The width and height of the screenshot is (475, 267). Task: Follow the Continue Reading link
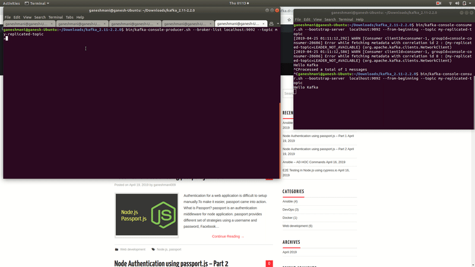coord(227,236)
